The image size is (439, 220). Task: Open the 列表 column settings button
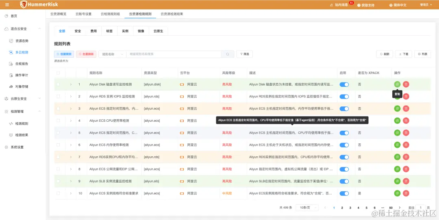pos(422,54)
